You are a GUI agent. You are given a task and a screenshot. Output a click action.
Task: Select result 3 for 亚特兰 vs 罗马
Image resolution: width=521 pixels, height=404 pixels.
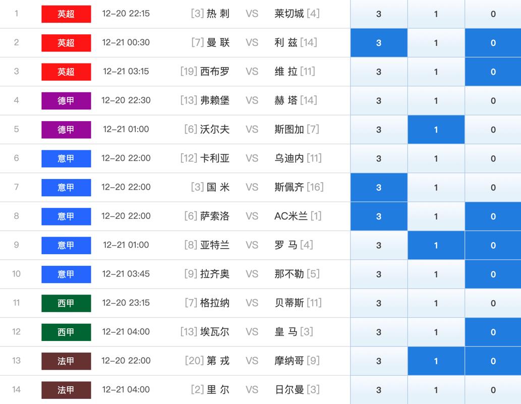click(379, 245)
